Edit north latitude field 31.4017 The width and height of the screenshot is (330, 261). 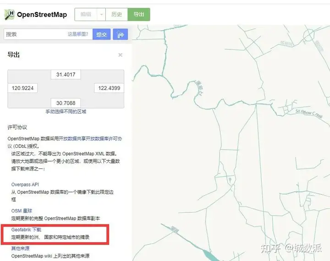[x=66, y=75]
